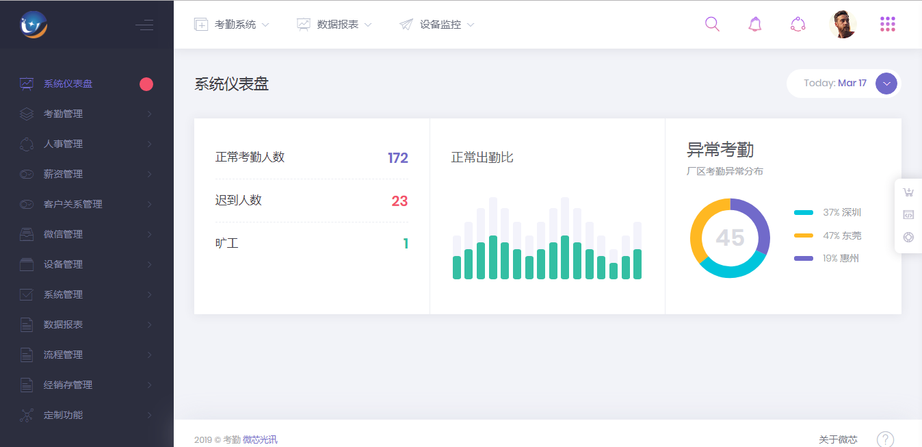This screenshot has height=447, width=922.
Task: Open the pink apps grid icon
Action: pos(887,25)
